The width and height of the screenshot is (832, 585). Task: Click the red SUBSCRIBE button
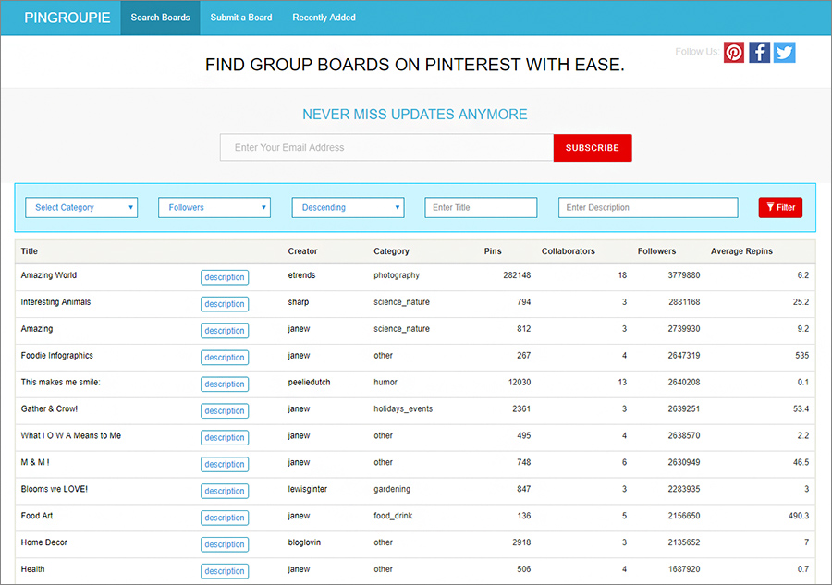593,148
